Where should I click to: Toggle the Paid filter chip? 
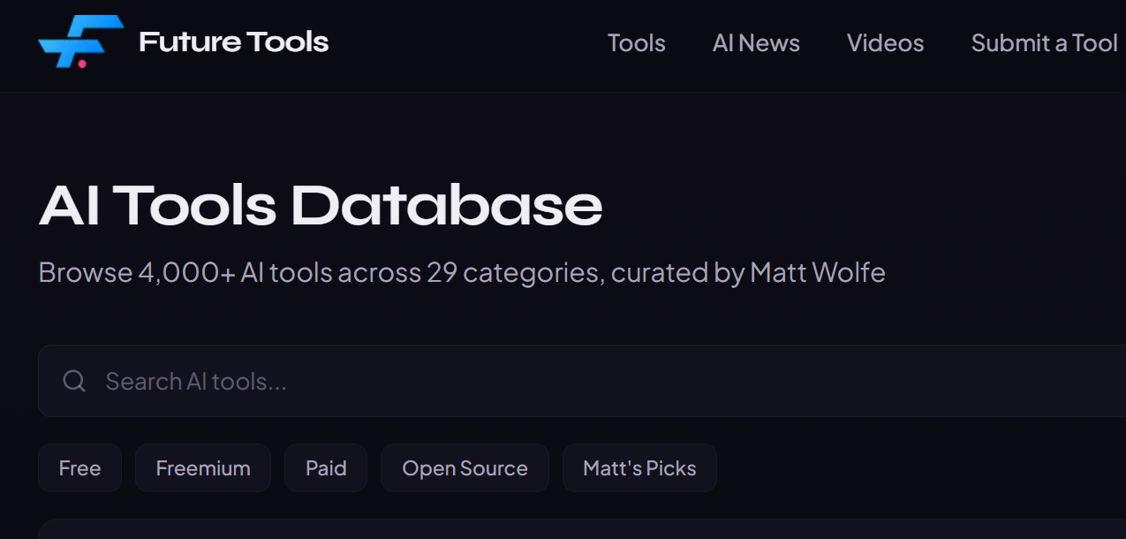(x=326, y=467)
